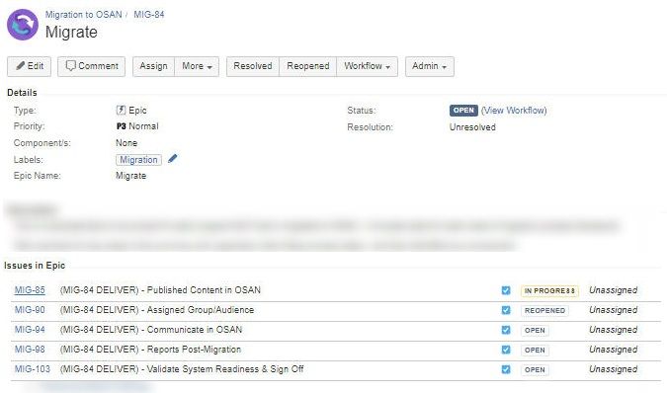The width and height of the screenshot is (667, 393).
Task: Toggle checkbox for MIG-98 row
Action: pyautogui.click(x=506, y=350)
